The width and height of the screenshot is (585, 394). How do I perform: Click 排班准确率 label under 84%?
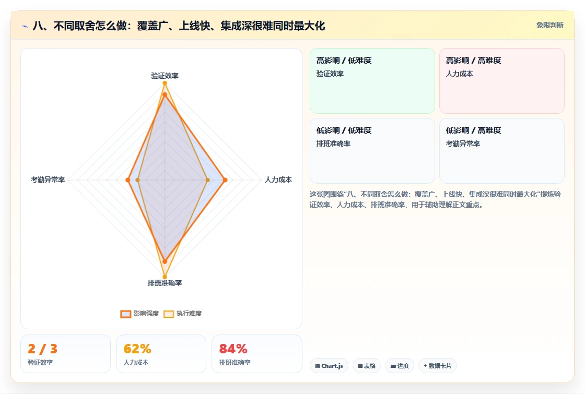pos(235,362)
